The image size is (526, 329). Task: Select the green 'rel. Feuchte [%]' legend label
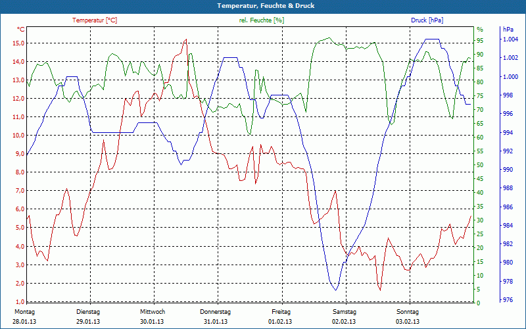click(262, 20)
